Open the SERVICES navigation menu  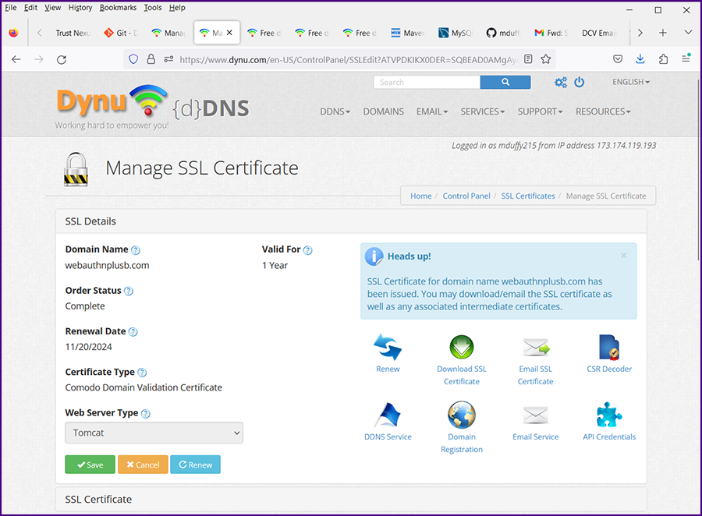(x=482, y=111)
